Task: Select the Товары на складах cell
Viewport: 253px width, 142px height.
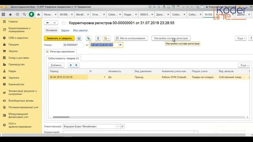Action: tap(204, 77)
